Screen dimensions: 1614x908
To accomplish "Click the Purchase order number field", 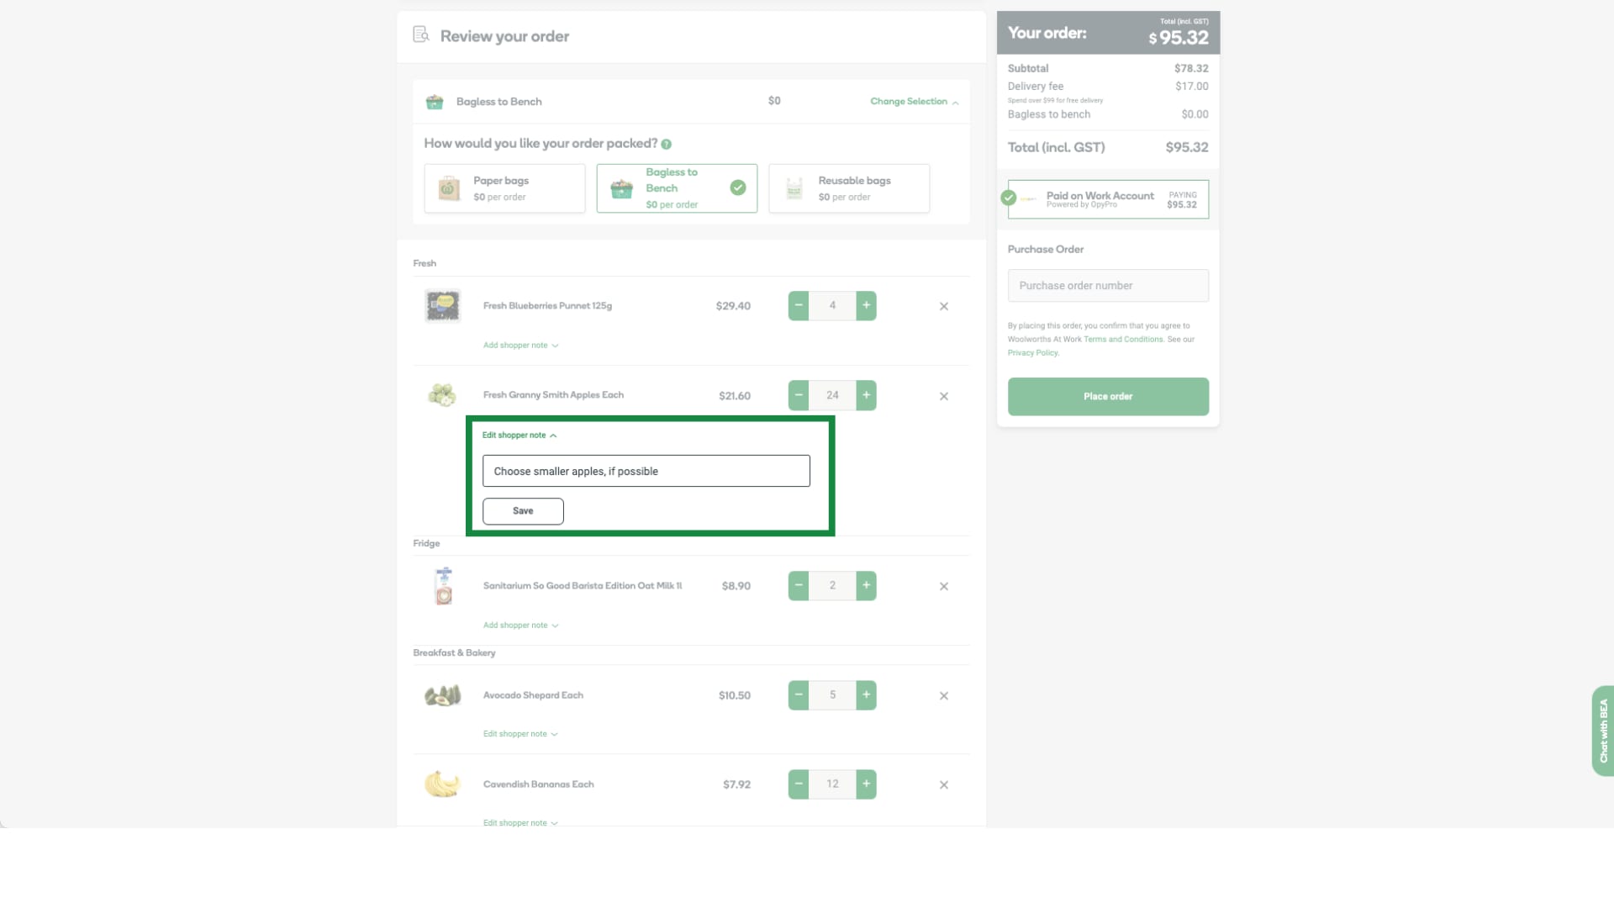I will tap(1107, 286).
